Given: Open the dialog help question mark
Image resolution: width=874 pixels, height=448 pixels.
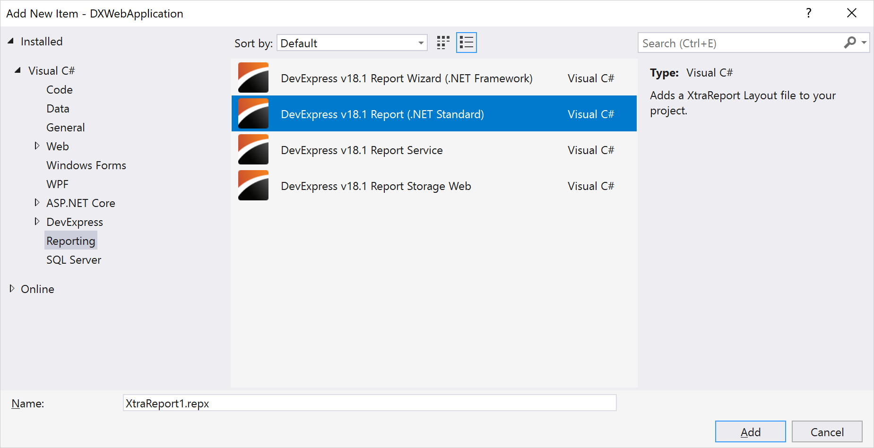Looking at the screenshot, I should click(x=809, y=13).
